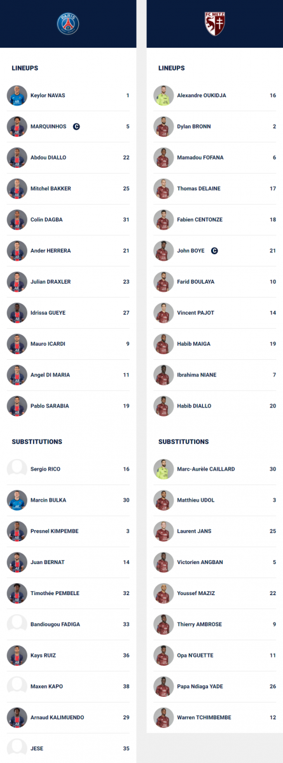Open Keylor NAVAS player photo

tap(17, 95)
